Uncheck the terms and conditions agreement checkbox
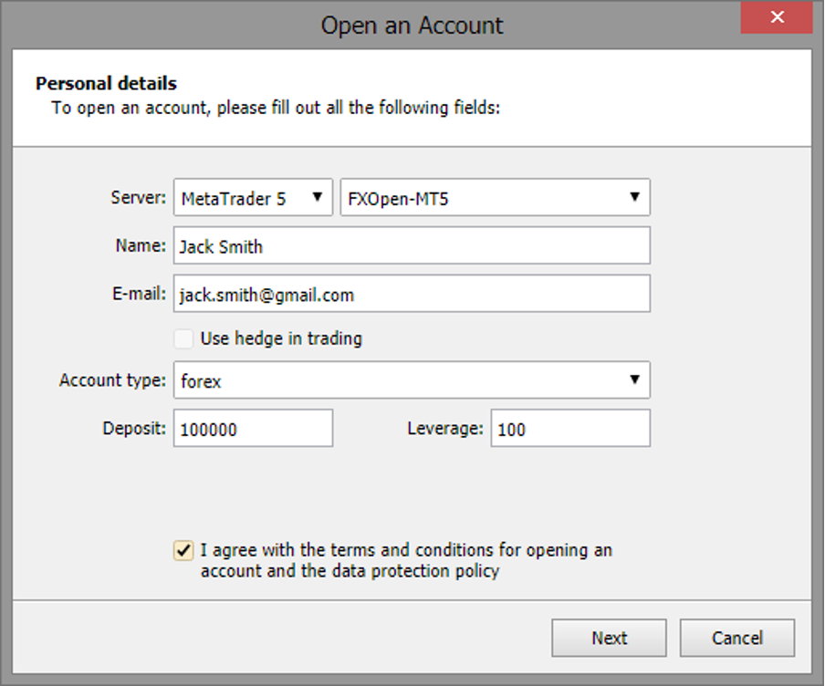The width and height of the screenshot is (825, 686). [184, 550]
